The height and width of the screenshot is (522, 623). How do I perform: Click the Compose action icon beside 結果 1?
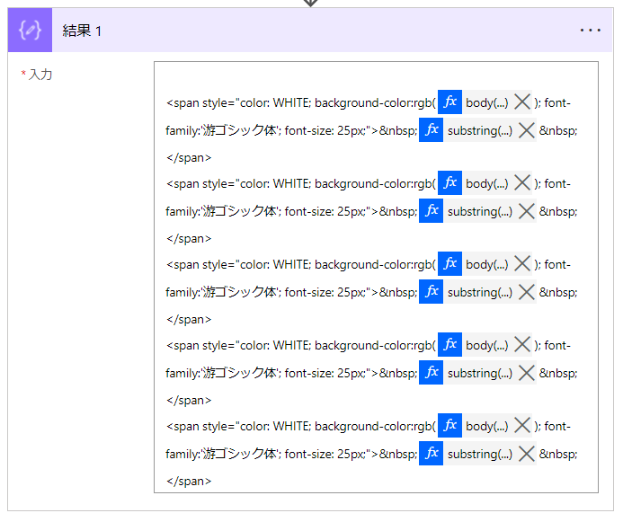30,31
